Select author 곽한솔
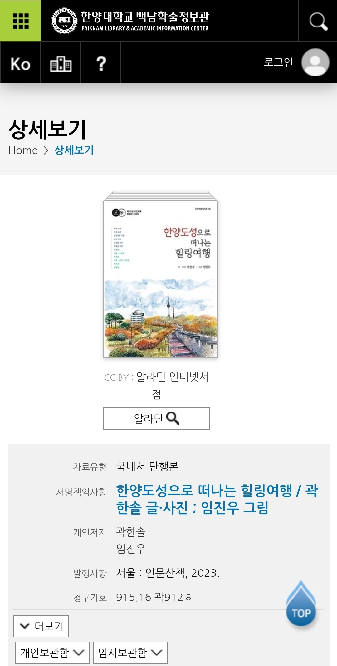 point(131,532)
